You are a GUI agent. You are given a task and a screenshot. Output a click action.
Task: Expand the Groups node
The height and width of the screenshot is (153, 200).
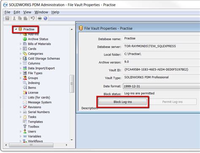pyautogui.click(x=21, y=78)
